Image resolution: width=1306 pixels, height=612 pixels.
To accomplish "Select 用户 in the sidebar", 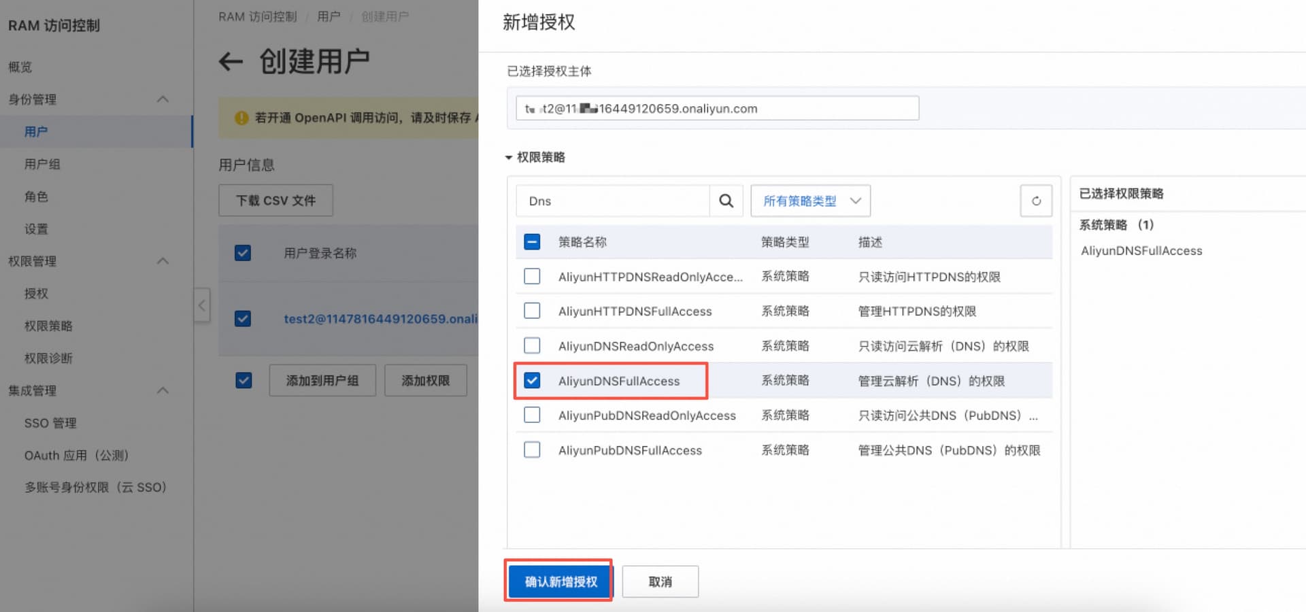I will 36,131.
